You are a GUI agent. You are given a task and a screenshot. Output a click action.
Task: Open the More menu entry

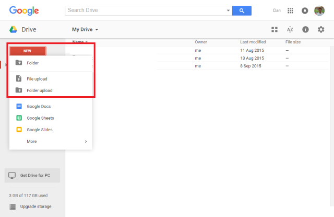click(x=51, y=141)
